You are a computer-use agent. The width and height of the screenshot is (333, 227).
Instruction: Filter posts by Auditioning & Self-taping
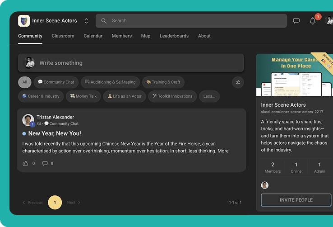pos(110,82)
